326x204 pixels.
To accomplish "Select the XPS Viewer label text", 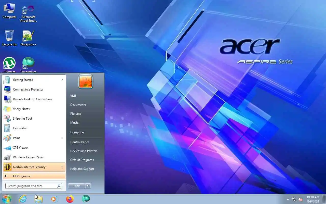I will [20, 148].
